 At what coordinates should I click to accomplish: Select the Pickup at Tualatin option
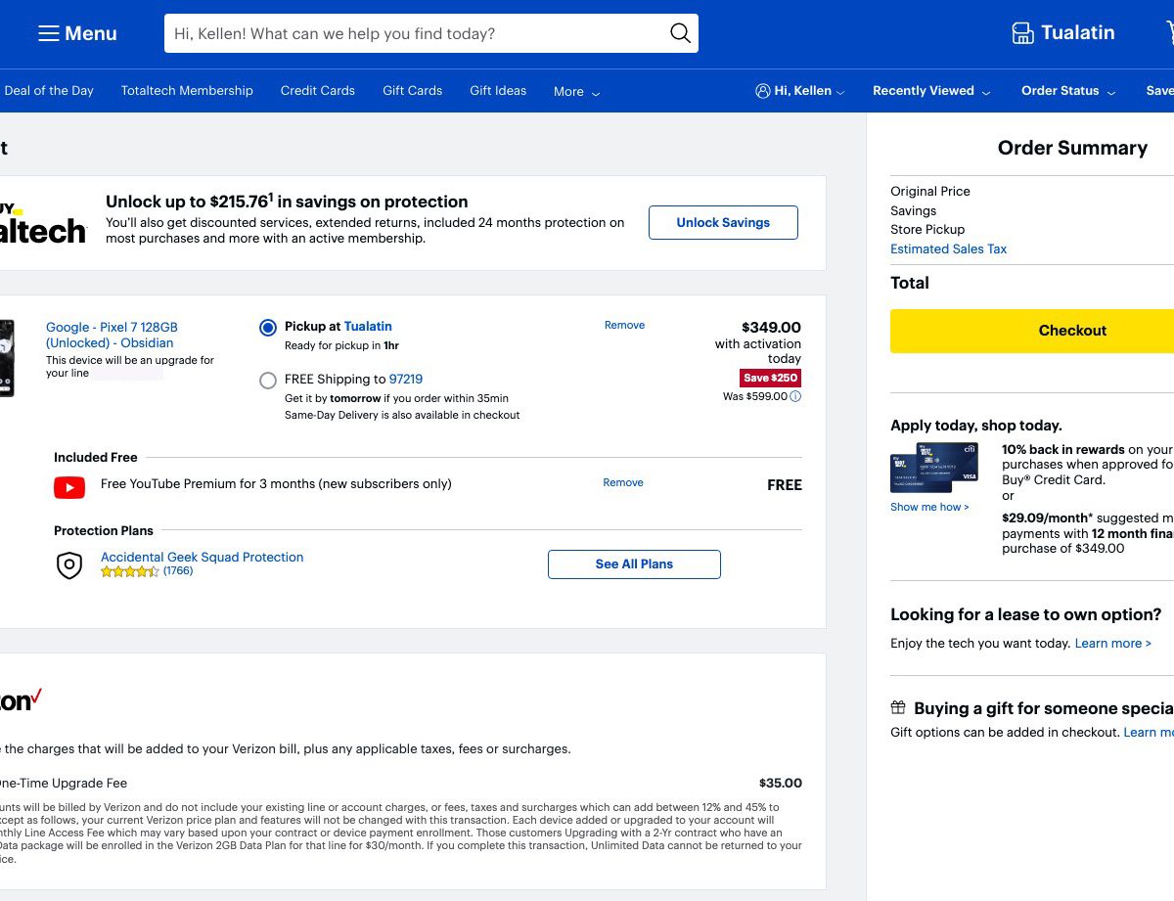[x=268, y=328]
